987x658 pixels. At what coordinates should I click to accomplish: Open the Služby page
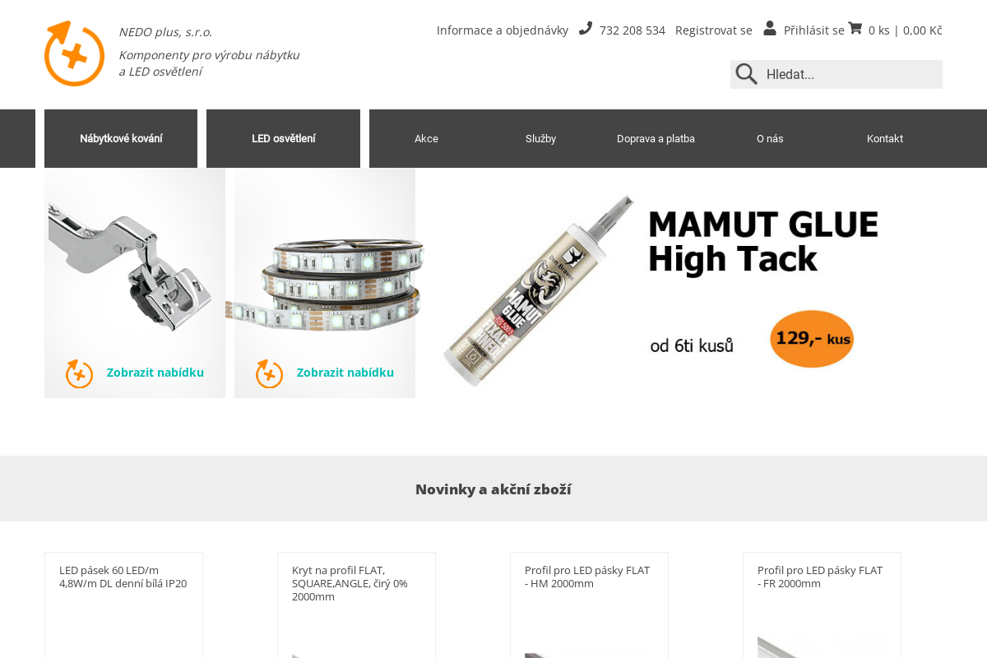tap(540, 138)
